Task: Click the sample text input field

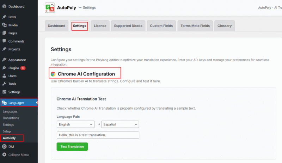Action: (98, 135)
